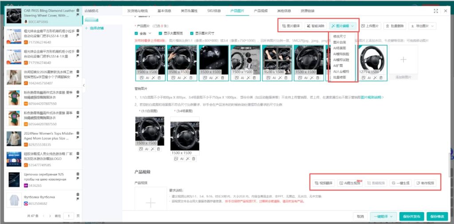Toggle 显示图片尺寸 checkbox
The width and height of the screenshot is (454, 224).
(192, 33)
